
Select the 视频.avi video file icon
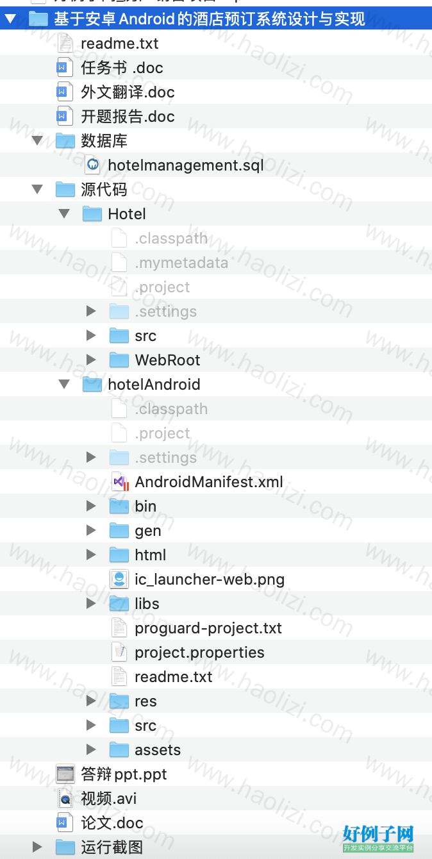65,798
